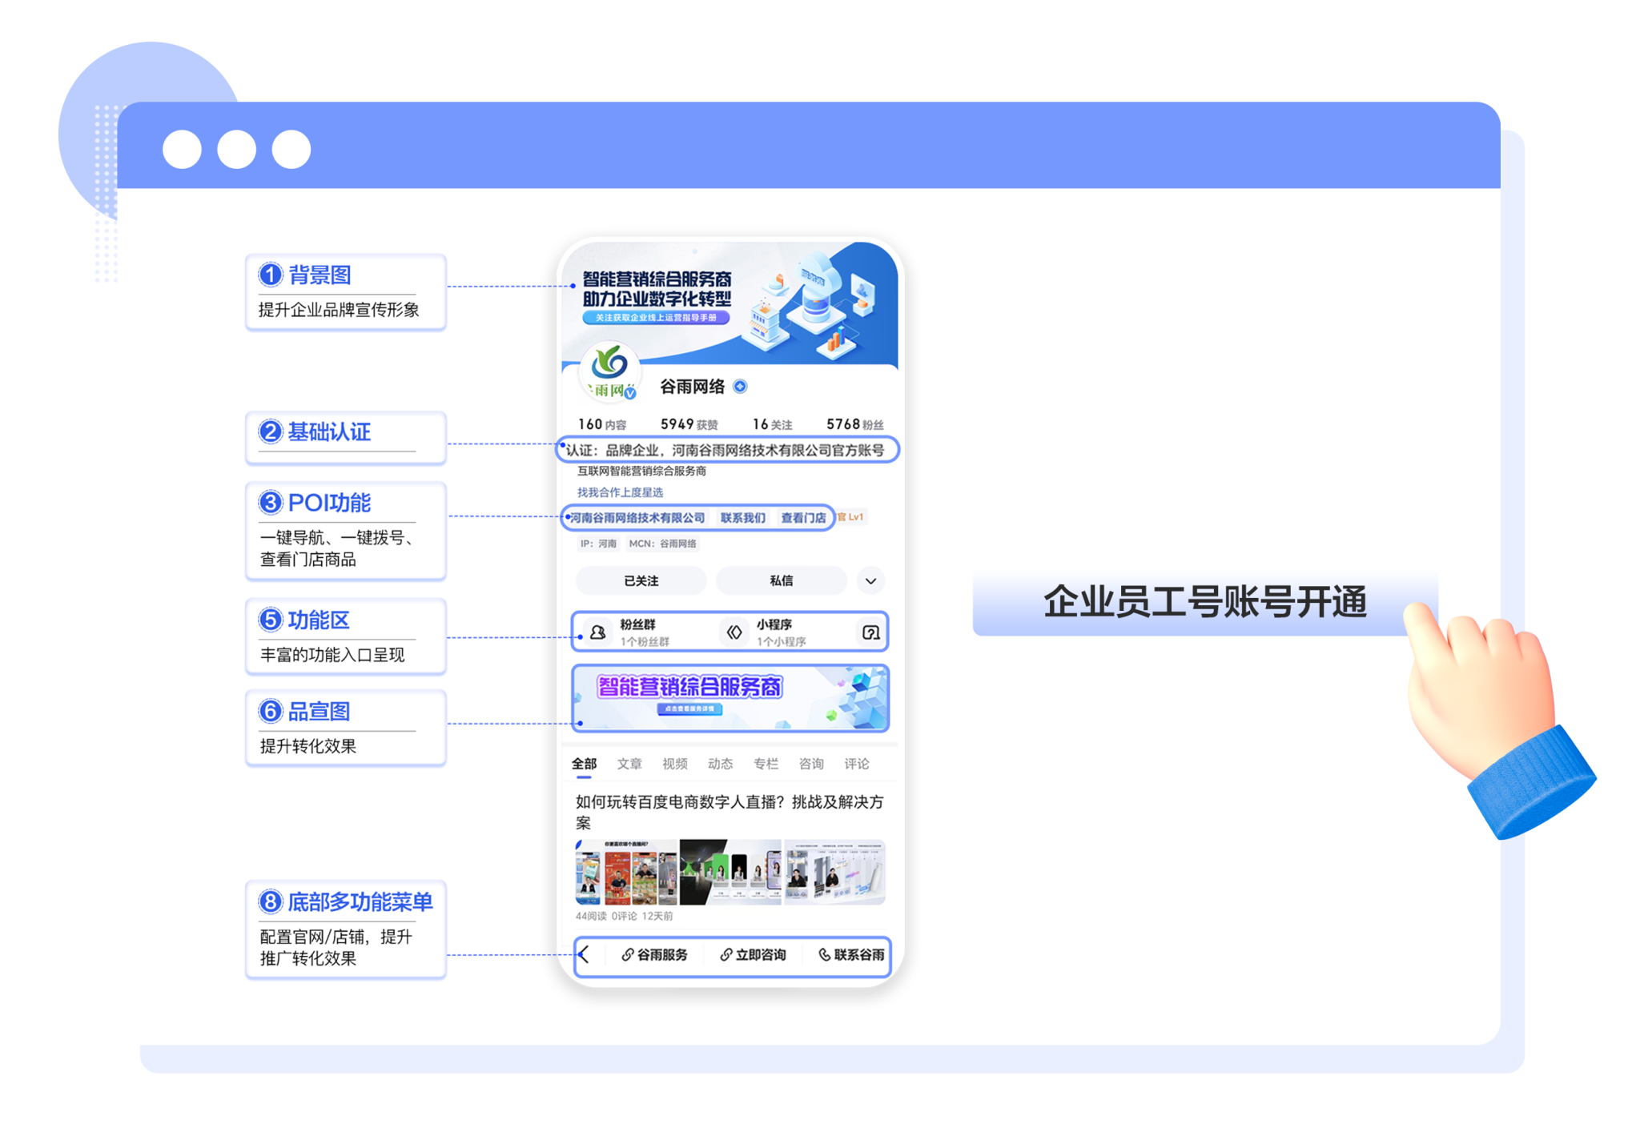The image size is (1640, 1140).
Task: Tap the IP: 河南 tag
Action: tap(598, 544)
